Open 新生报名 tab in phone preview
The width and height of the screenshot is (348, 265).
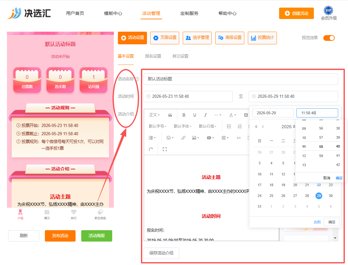[100, 215]
